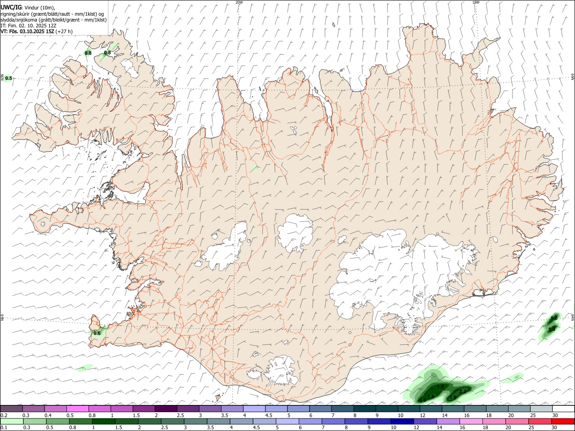Pick the dark navy 10 mm rain legend swatch

pos(401,422)
